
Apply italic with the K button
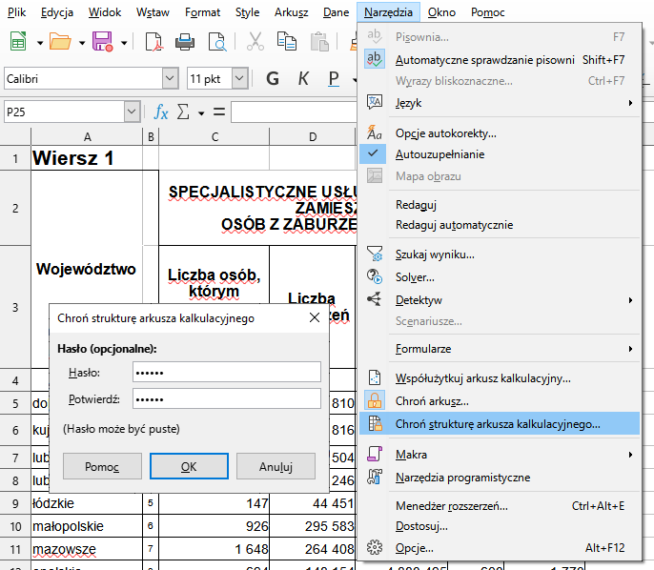(304, 78)
